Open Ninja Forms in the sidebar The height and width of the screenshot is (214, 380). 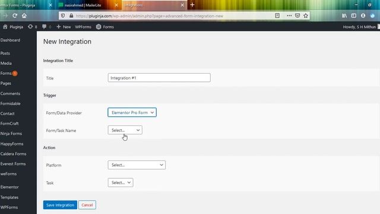pyautogui.click(x=11, y=134)
